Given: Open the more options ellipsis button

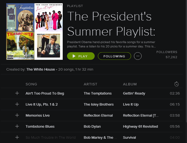Looking at the screenshot, I should (x=138, y=56).
